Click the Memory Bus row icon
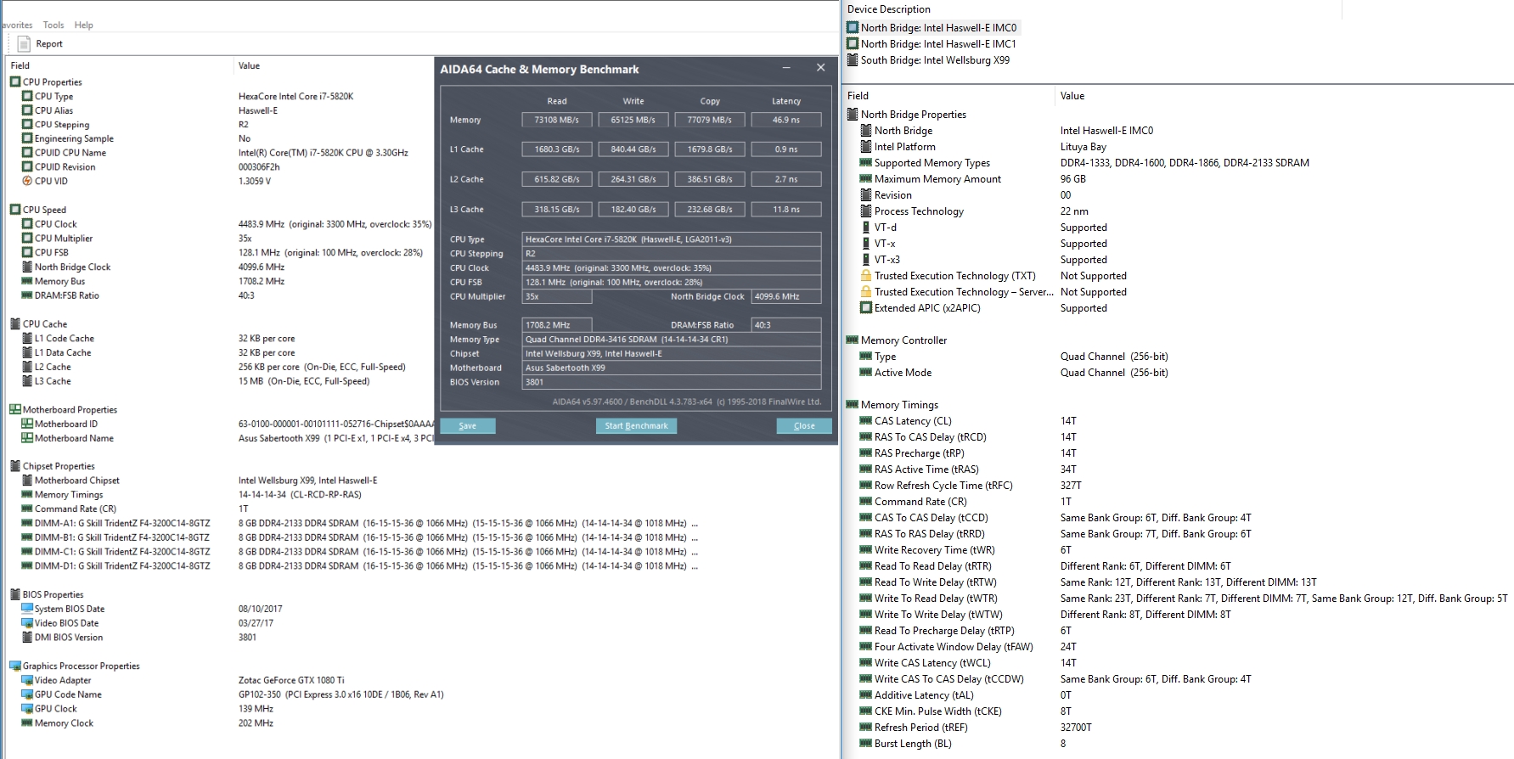This screenshot has height=759, width=1514. [x=27, y=281]
